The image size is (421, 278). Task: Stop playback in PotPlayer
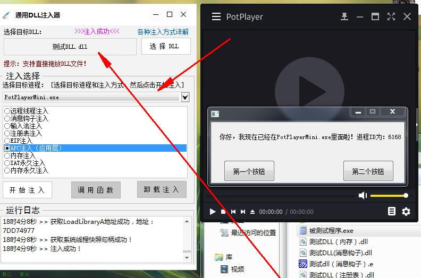(x=223, y=212)
